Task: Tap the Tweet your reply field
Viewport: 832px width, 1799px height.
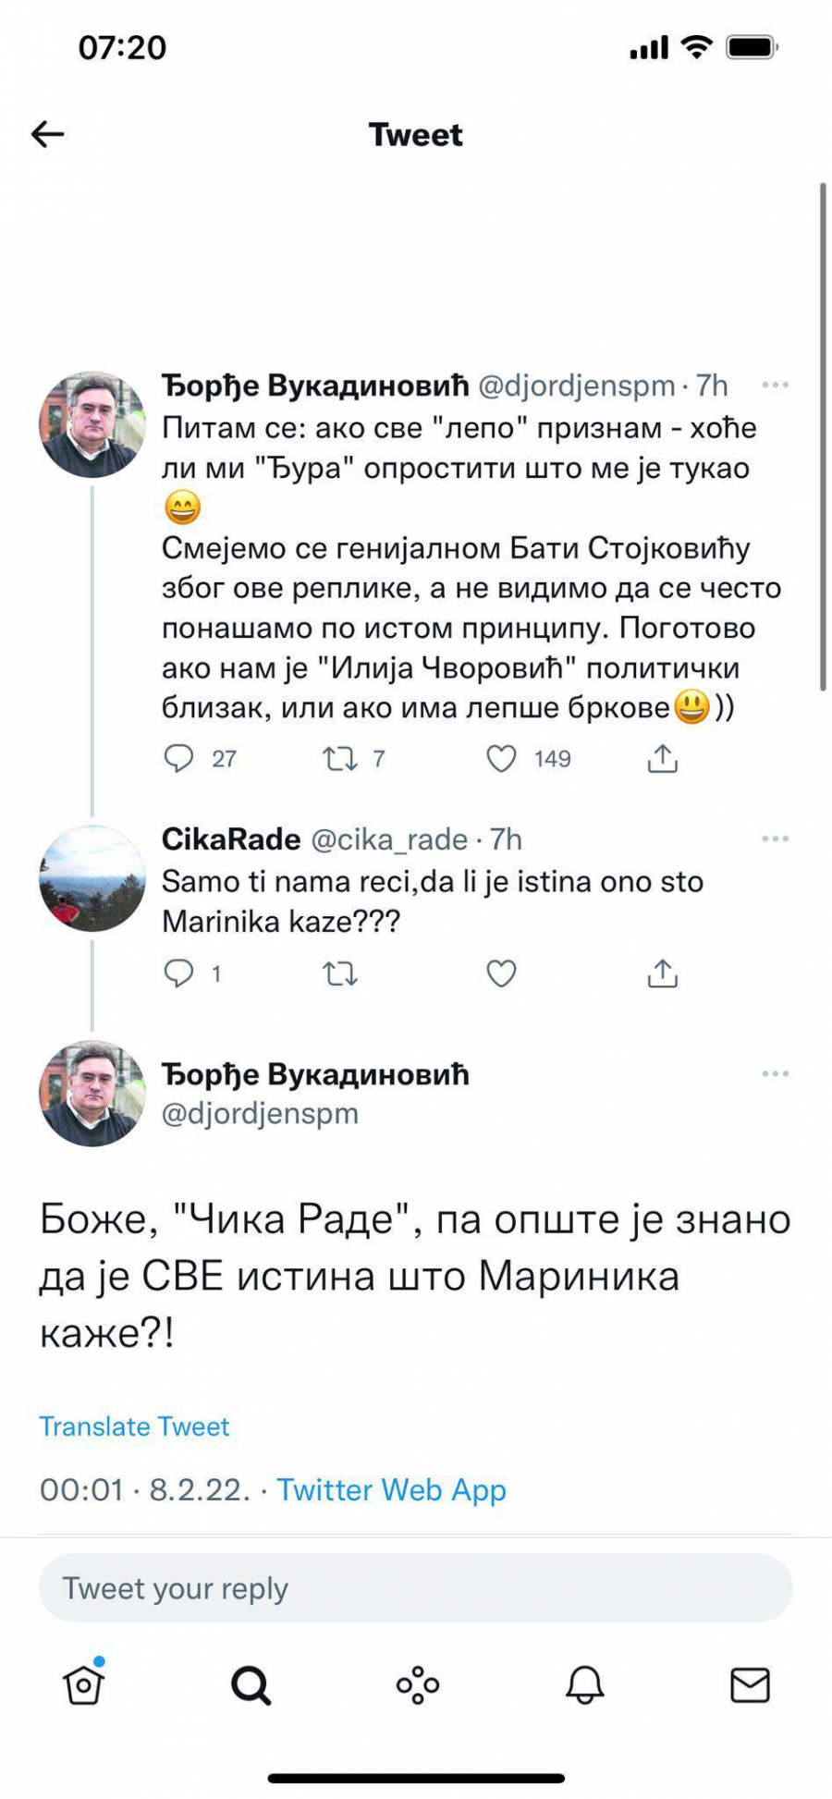Action: [x=416, y=1587]
